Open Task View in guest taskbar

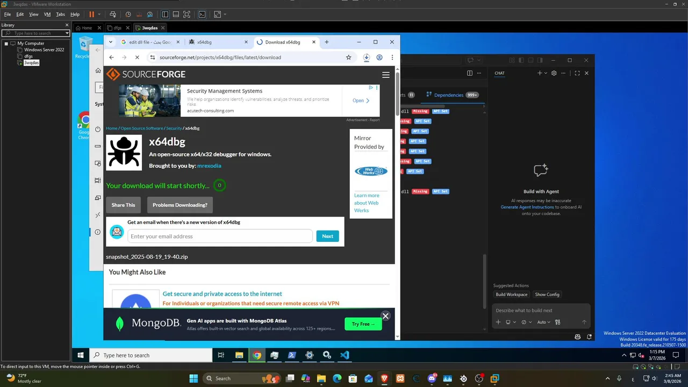[x=221, y=355]
